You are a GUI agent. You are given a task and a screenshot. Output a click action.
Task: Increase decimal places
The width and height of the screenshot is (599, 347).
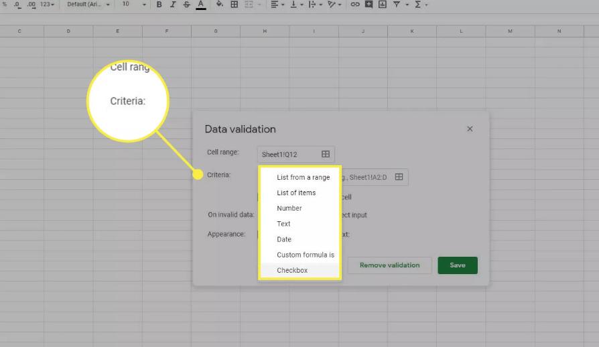[31, 5]
